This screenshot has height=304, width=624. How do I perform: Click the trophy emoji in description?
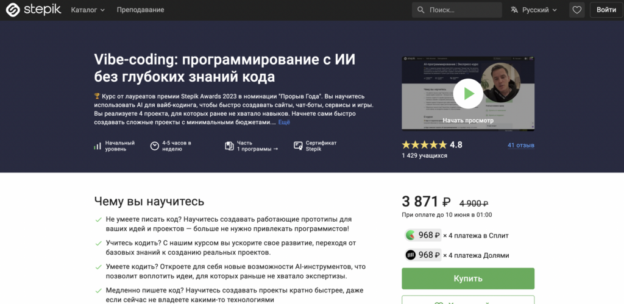tap(97, 96)
